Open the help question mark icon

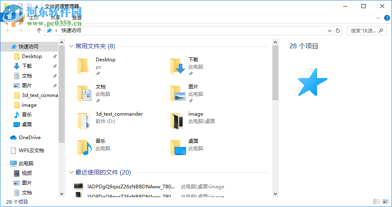[x=387, y=18]
